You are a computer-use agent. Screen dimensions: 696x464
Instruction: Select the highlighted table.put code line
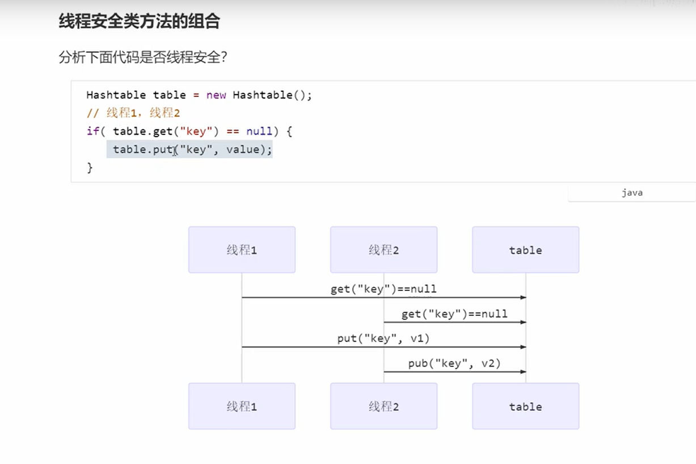[189, 149]
